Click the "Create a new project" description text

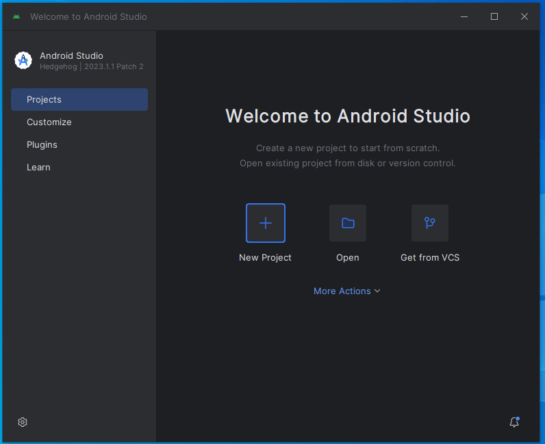click(348, 148)
